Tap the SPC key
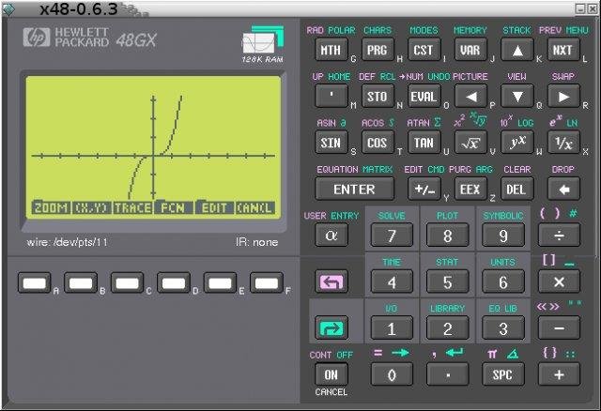Viewport: 601px width, 411px height. pyautogui.click(x=503, y=374)
